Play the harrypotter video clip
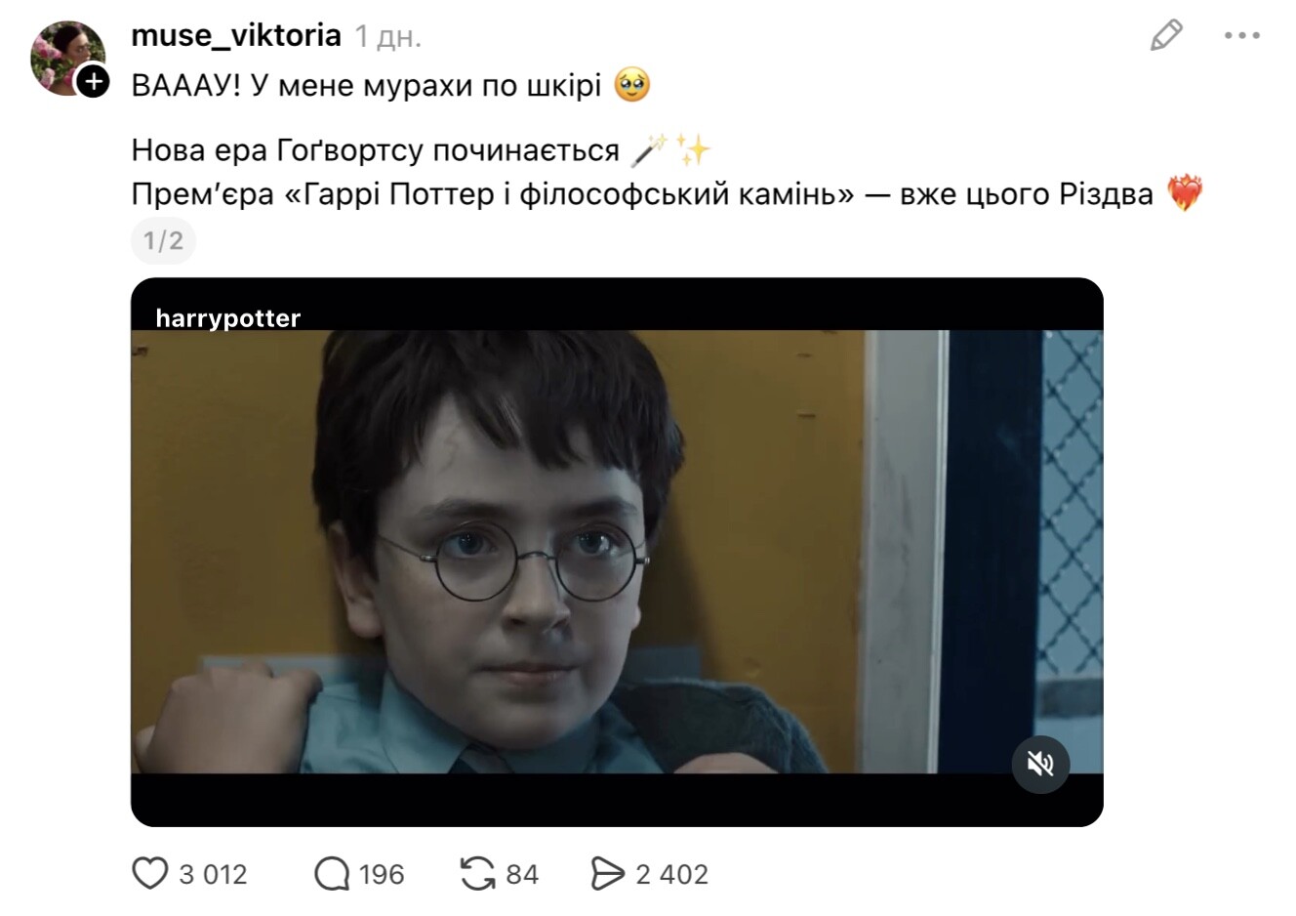 pos(617,552)
